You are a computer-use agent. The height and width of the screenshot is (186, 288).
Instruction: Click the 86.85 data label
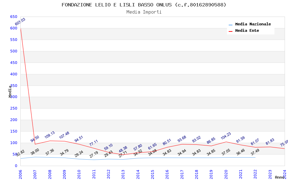pos(211,141)
